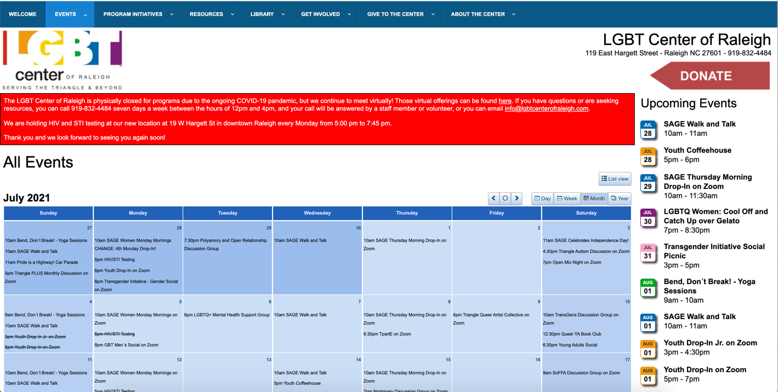778x392 pixels.
Task: Select the Wednesday column header
Action: tap(317, 213)
